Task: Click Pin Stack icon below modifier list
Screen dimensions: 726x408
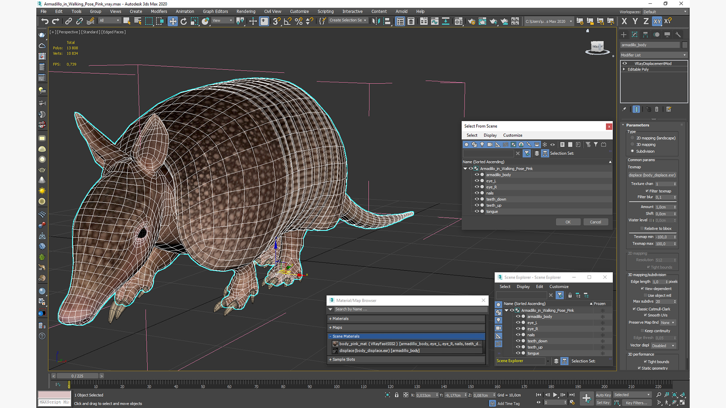Action: click(x=624, y=109)
